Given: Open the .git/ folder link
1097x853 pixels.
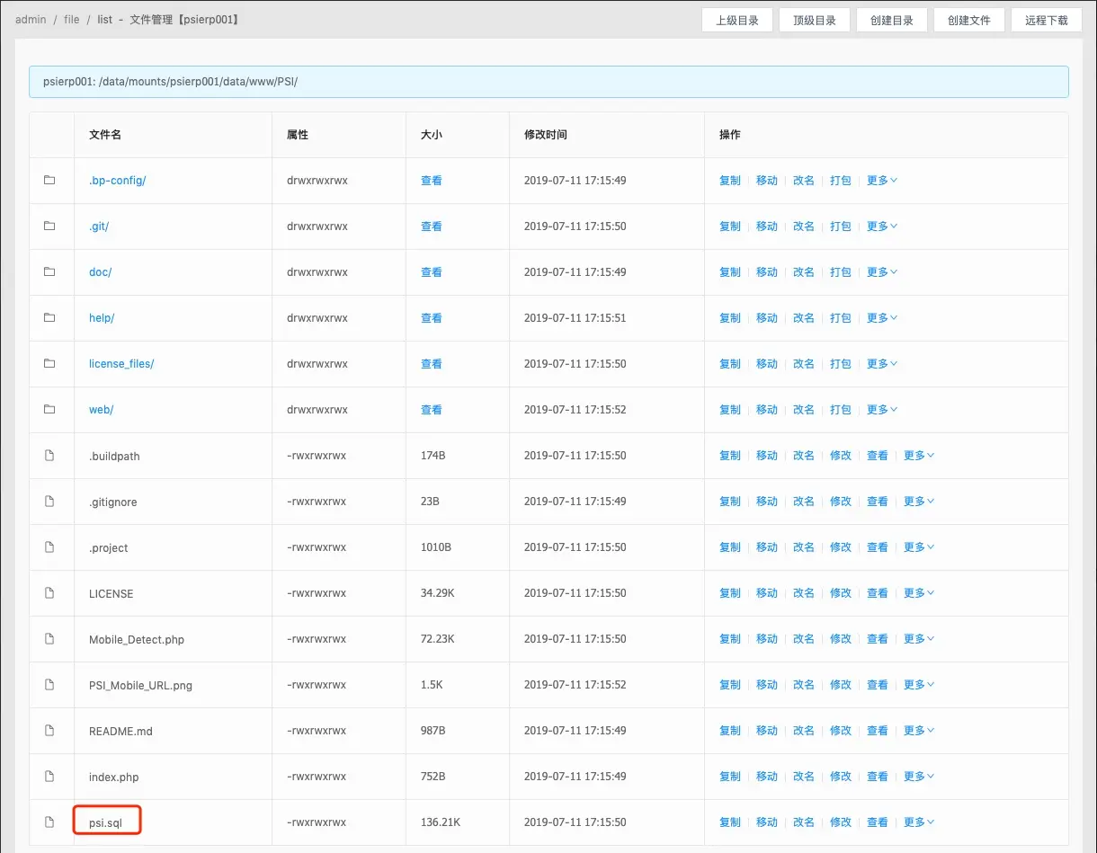Looking at the screenshot, I should pyautogui.click(x=99, y=226).
